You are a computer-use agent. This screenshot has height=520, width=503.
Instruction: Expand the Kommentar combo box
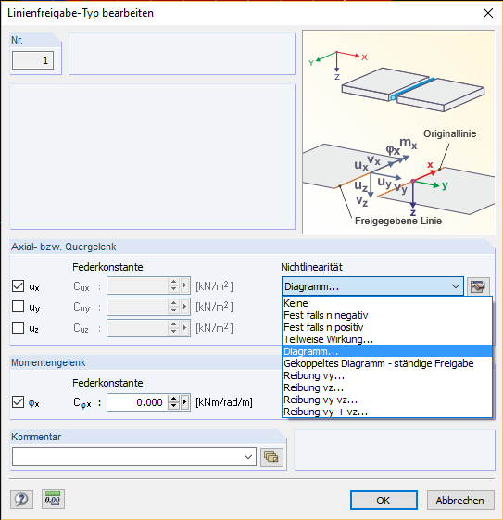click(x=248, y=457)
